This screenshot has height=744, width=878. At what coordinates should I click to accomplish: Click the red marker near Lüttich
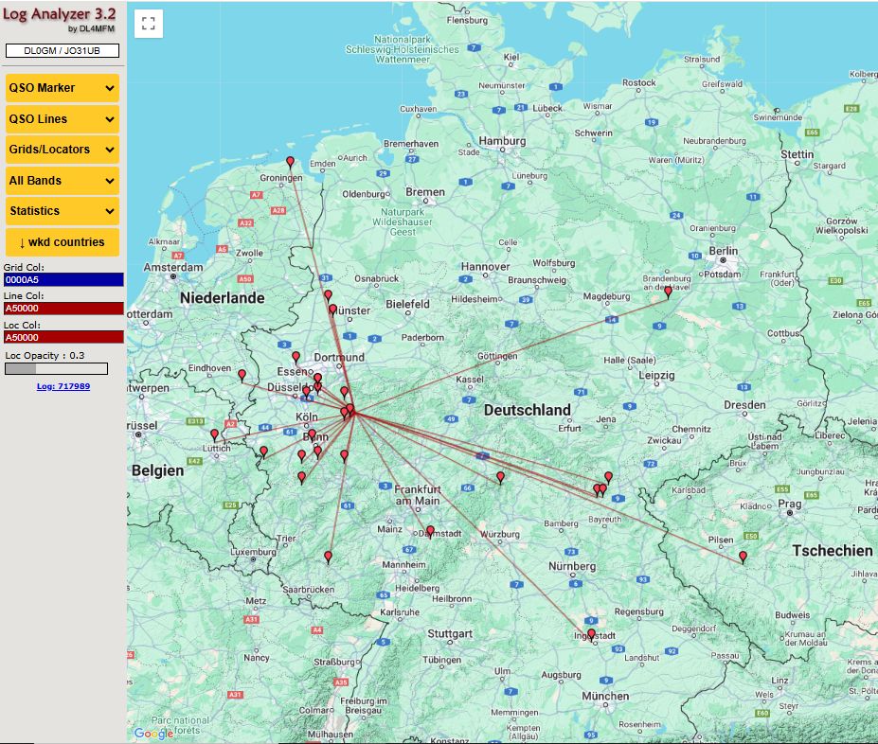pos(214,434)
